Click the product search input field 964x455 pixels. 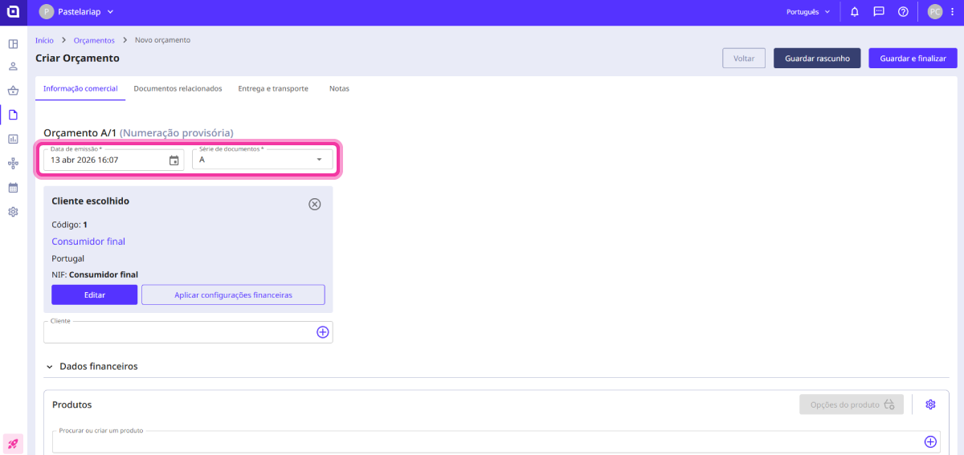tap(482, 442)
